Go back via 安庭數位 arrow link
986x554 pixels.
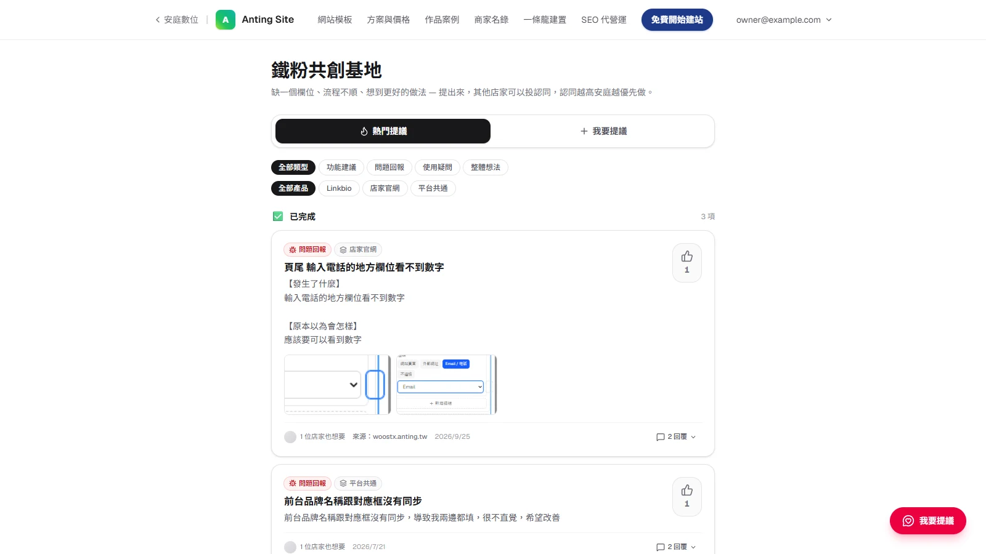pos(177,20)
